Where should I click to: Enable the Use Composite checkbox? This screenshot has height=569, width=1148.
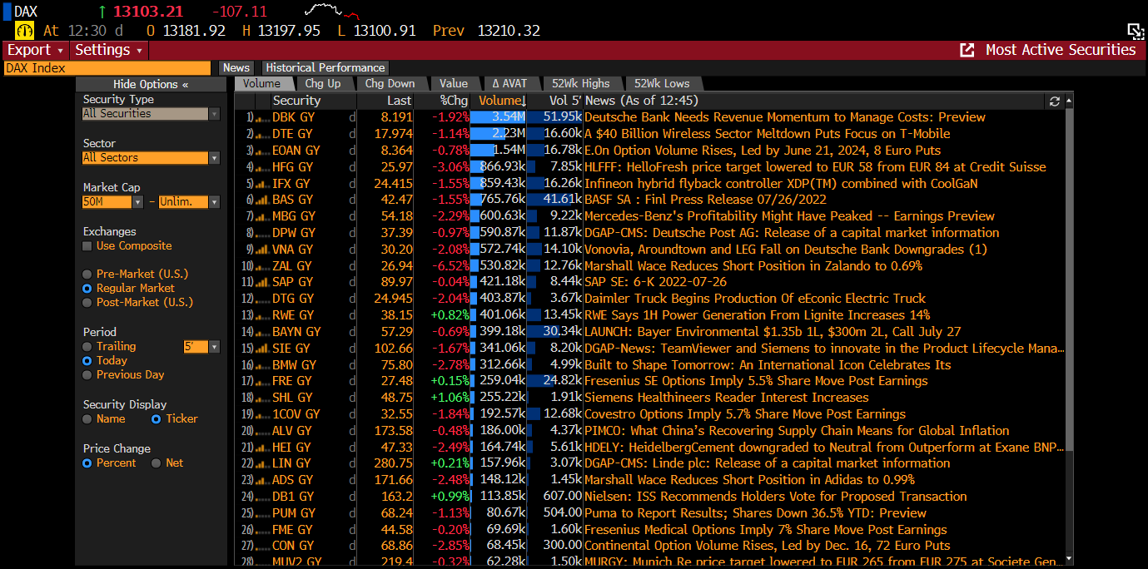[x=87, y=246]
